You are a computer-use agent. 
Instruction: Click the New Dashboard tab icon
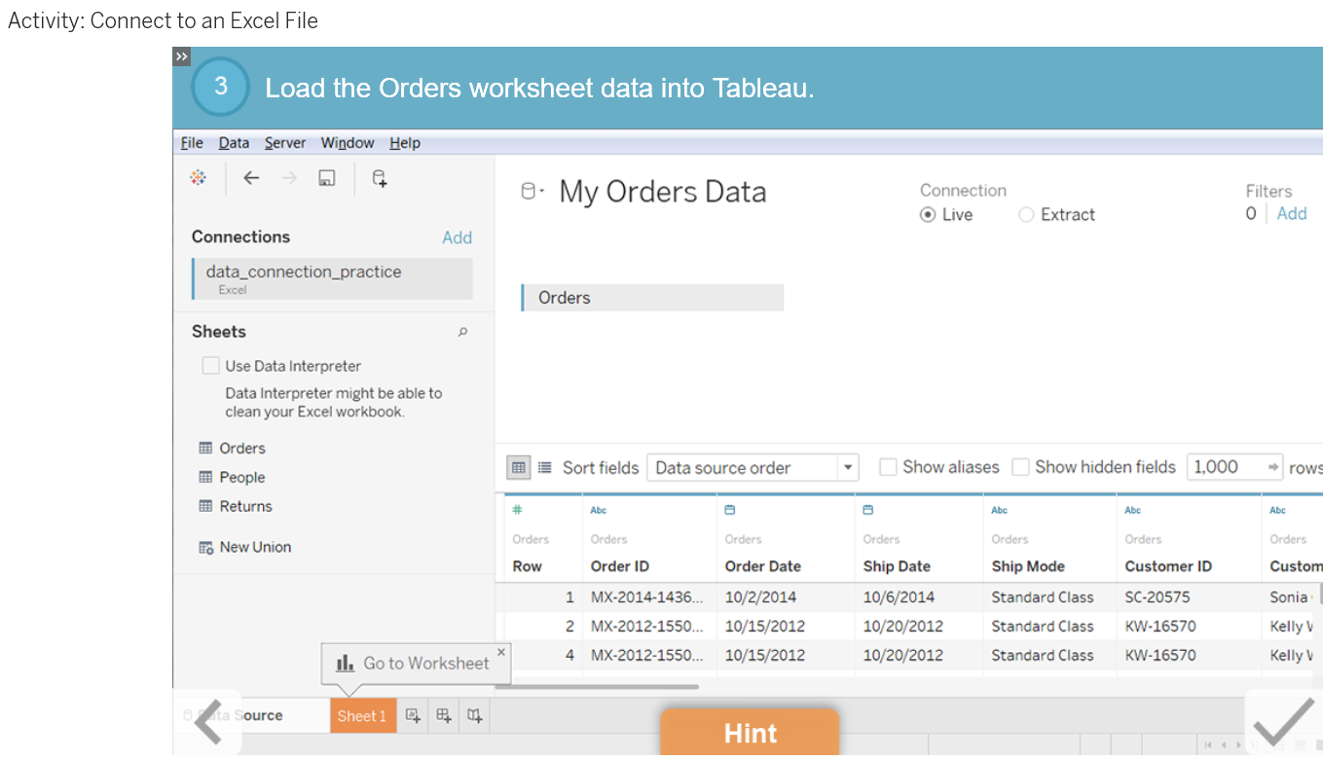444,715
